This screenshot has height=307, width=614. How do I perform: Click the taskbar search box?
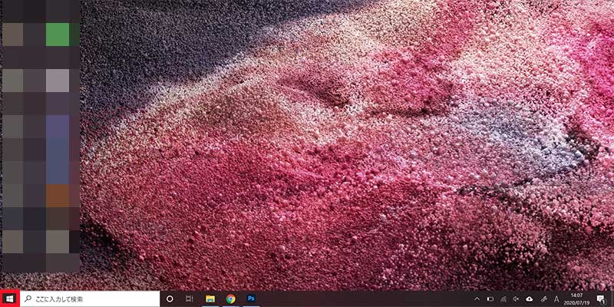coord(88,299)
